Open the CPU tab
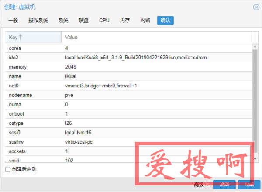This screenshot has height=192, width=262. [104, 21]
